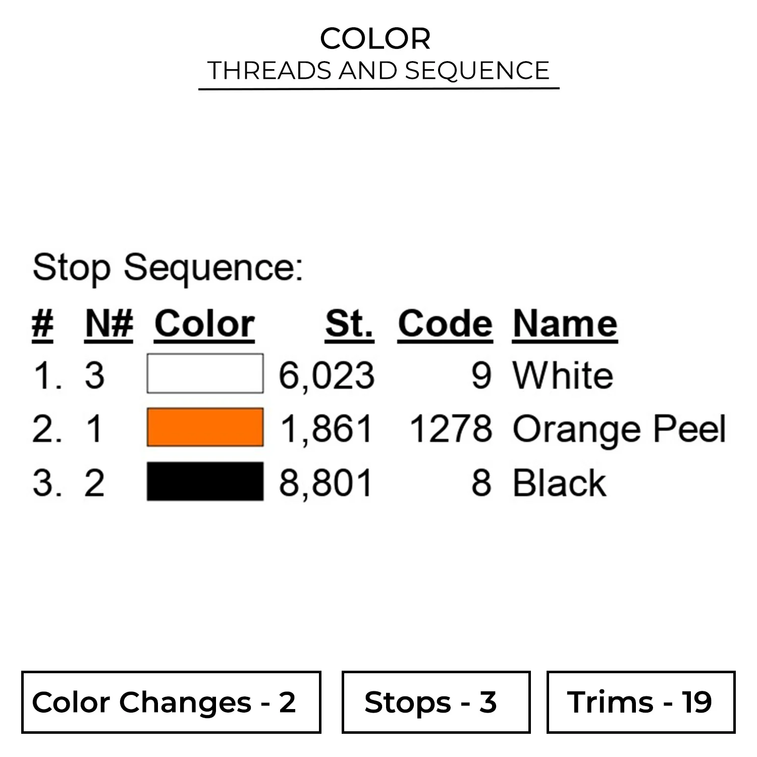Click the THREADS AND SEQUENCE heading
Viewport: 757px width, 757px height.
[379, 70]
